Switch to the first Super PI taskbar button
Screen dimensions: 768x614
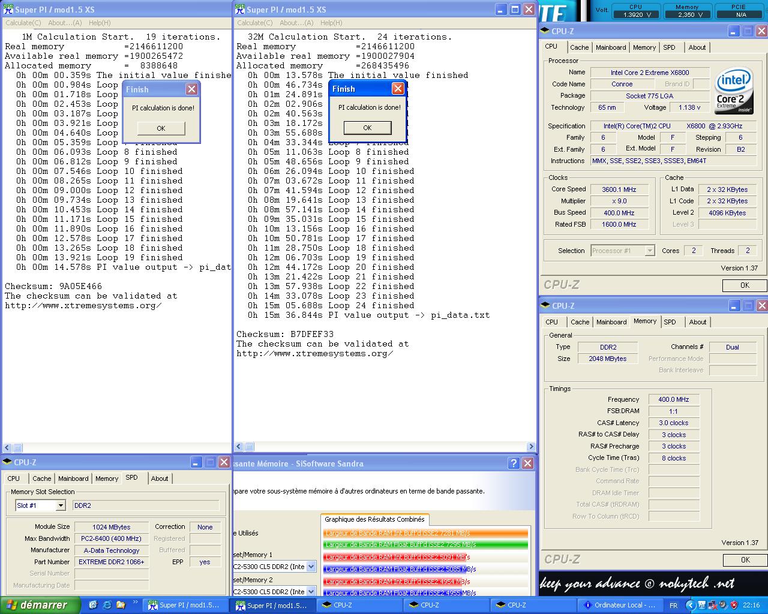[x=185, y=606]
